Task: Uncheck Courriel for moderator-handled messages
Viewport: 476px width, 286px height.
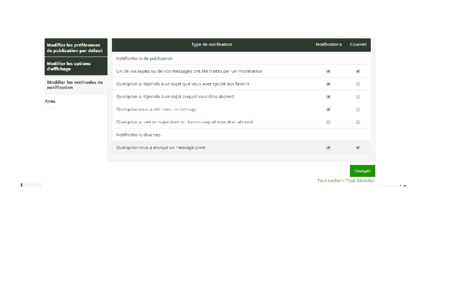Action: 358,71
